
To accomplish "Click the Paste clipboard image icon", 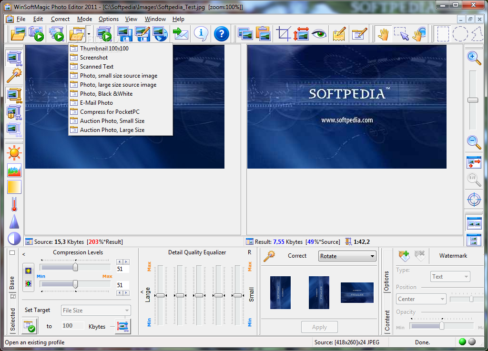I will point(263,34).
